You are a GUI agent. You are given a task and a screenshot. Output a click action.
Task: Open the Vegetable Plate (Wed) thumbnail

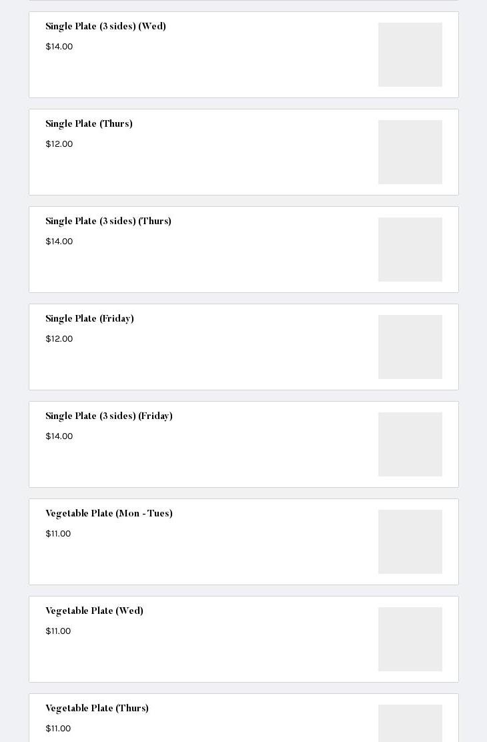(410, 639)
